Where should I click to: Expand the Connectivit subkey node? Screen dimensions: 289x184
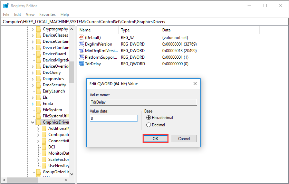coord(38,141)
